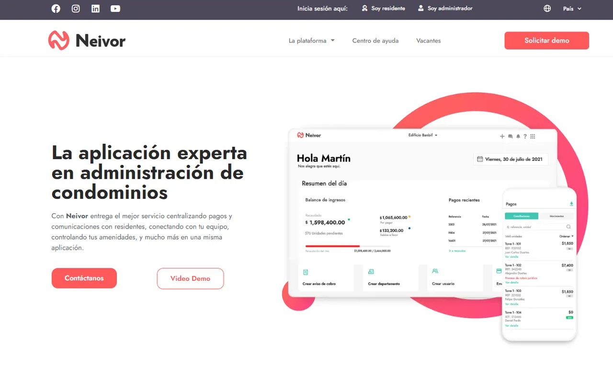
Task: Open the chat bubbles icon in dashboard preview
Action: click(510, 137)
